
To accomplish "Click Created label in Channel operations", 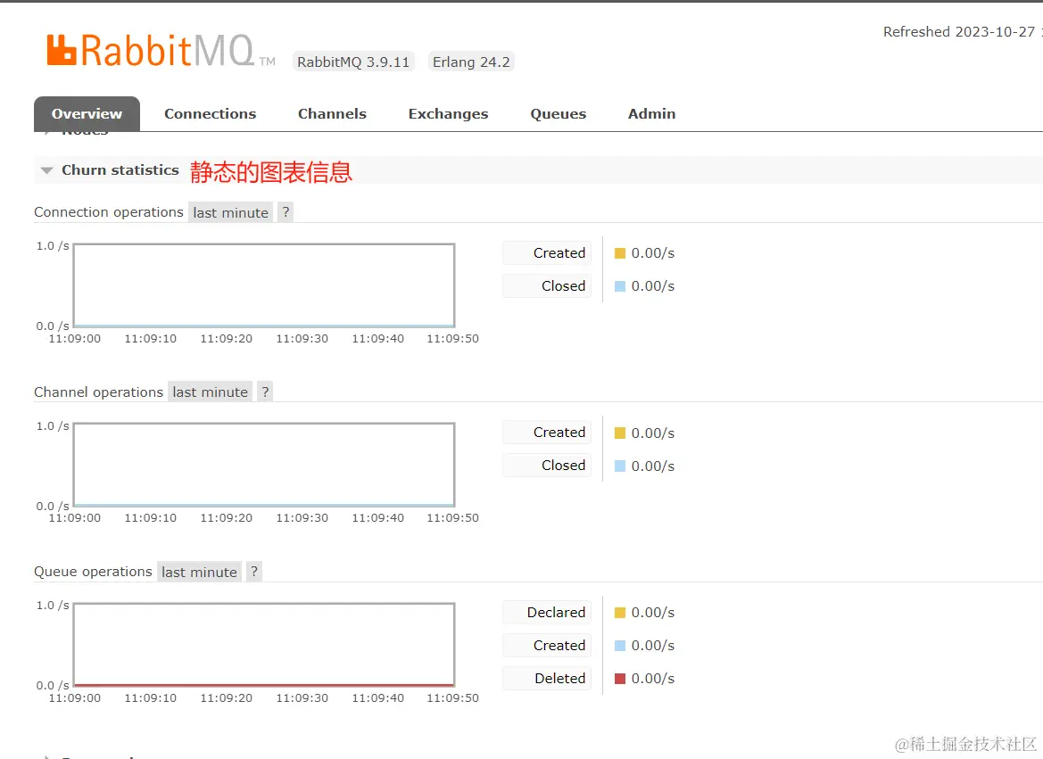I will point(547,433).
